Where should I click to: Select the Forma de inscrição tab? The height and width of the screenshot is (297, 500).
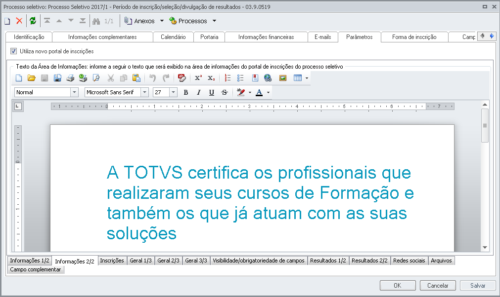click(414, 37)
